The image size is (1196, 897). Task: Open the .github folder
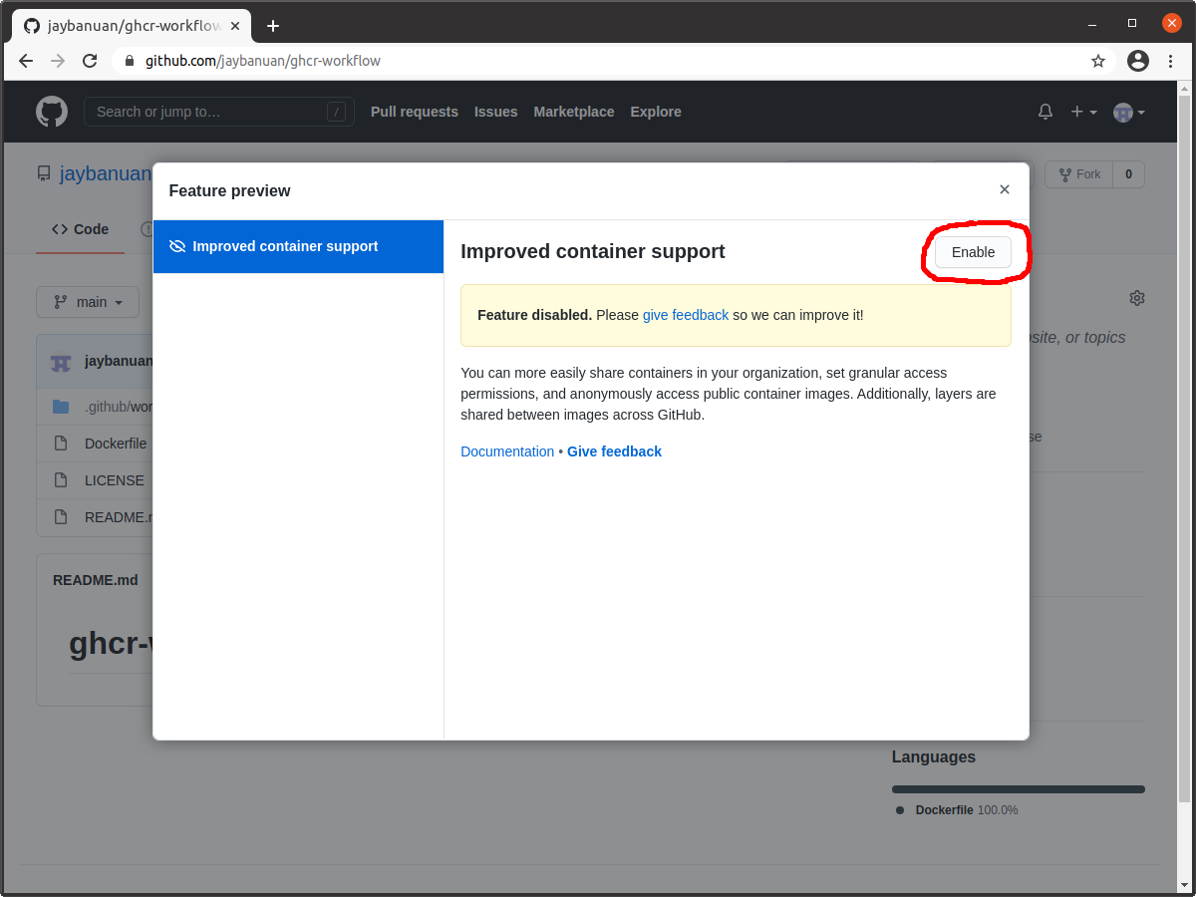tap(117, 407)
